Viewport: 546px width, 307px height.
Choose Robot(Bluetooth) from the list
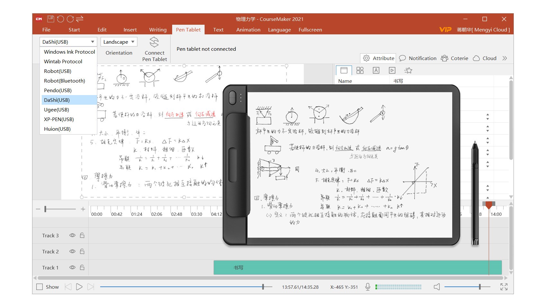[x=69, y=81]
